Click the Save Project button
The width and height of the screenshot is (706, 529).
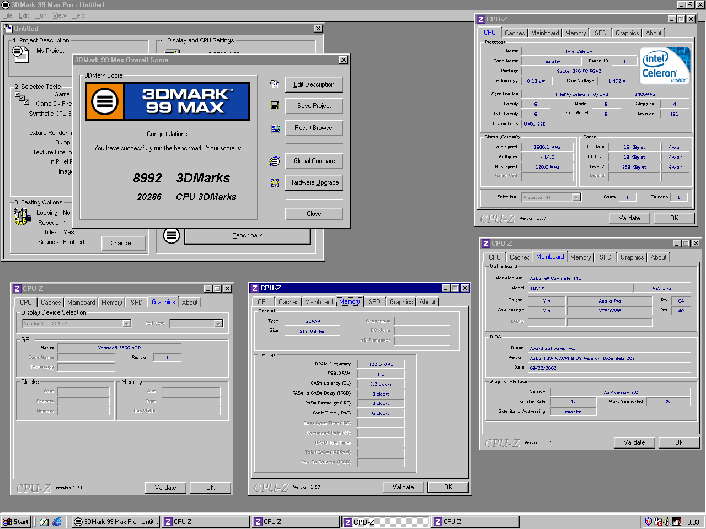pyautogui.click(x=314, y=106)
